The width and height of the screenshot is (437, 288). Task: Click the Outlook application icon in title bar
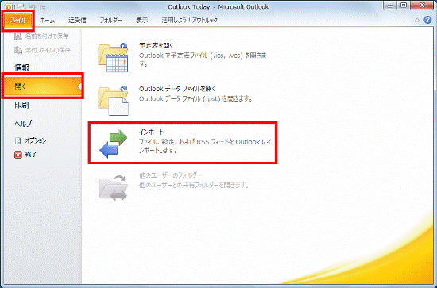click(x=9, y=6)
